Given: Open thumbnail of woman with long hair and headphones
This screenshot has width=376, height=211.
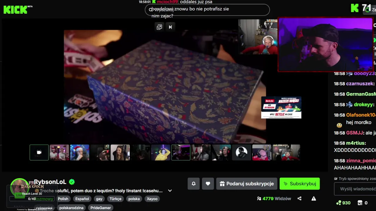Looking at the screenshot, I should tap(120, 152).
